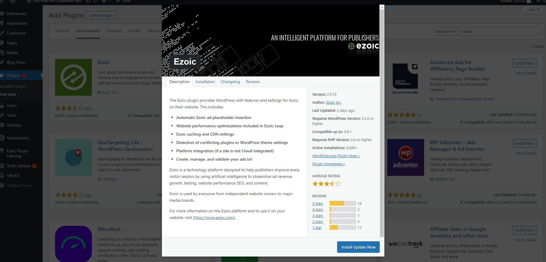Click the Upload Plugin button
This screenshot has width=546, height=262.
101,15
